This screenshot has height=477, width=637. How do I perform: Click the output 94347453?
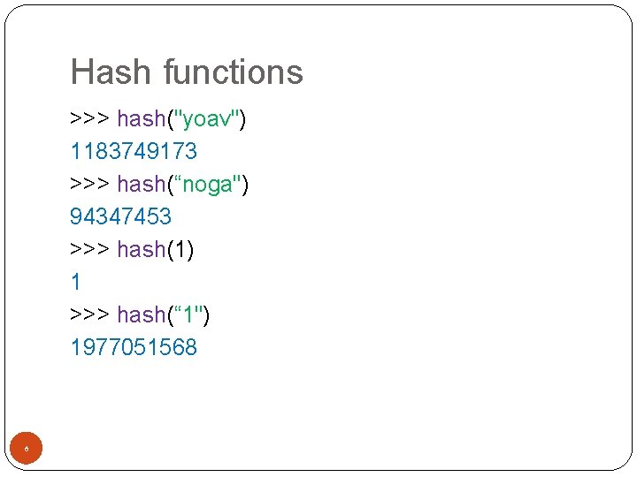click(121, 216)
